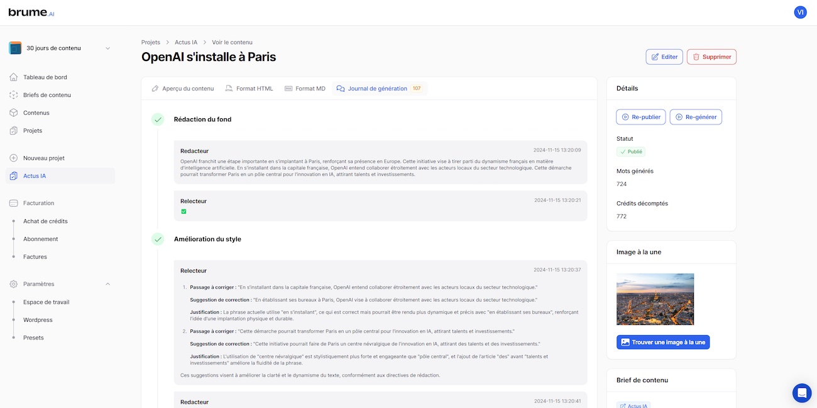Viewport: 817px width, 408px height.
Task: Click the Briefs de contenu icon
Action: point(14,95)
